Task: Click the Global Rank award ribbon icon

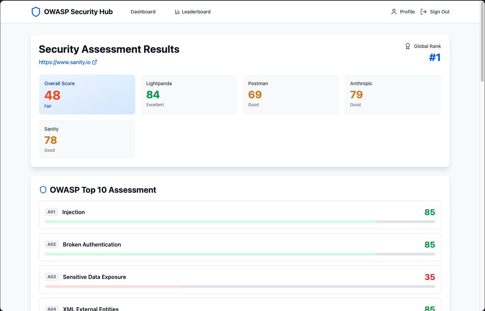Action: 408,46
